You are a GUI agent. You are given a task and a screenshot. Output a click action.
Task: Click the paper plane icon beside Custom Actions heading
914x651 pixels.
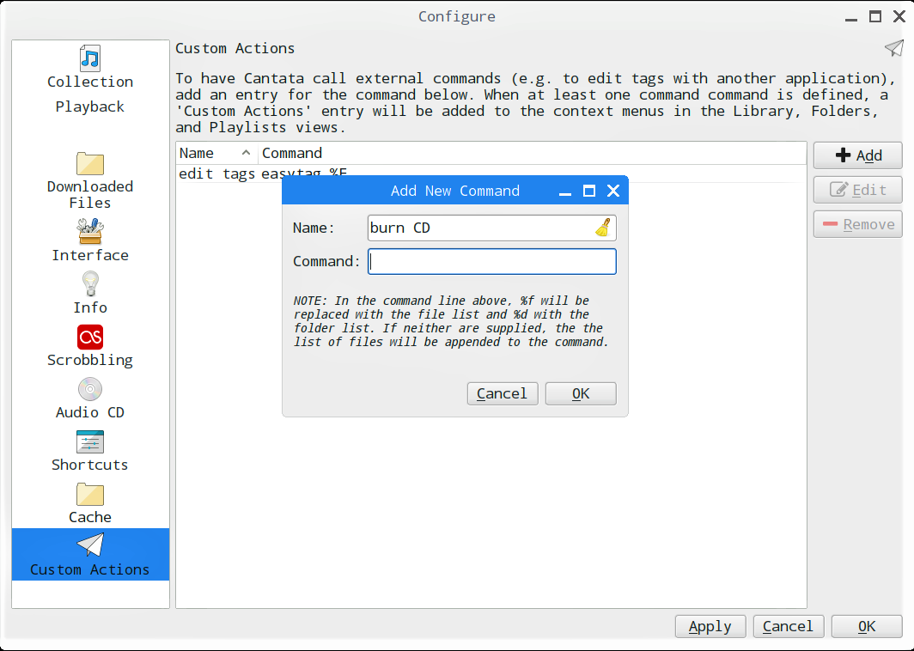tap(893, 48)
